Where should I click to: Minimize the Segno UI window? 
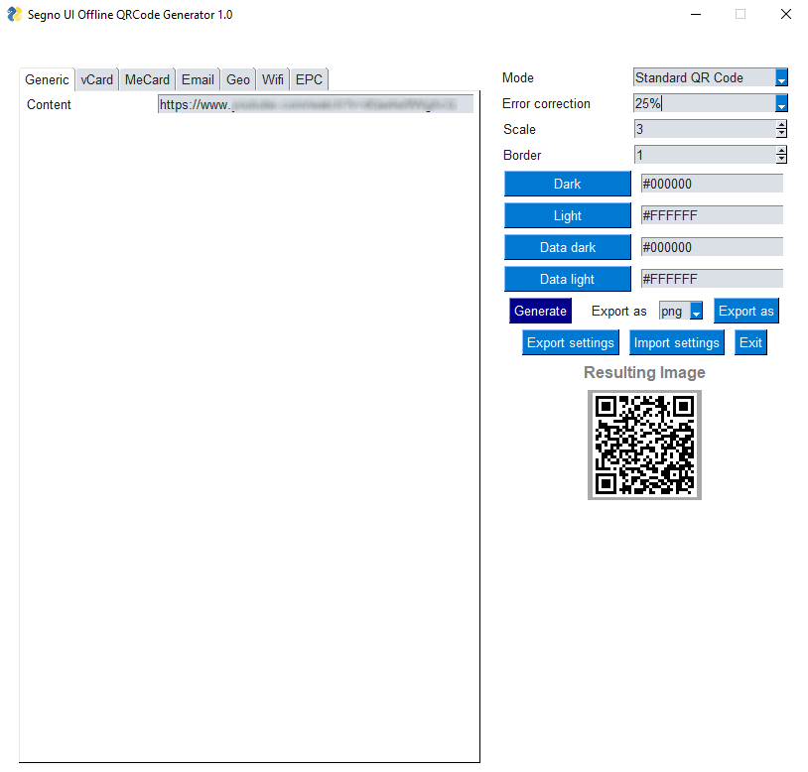(x=696, y=15)
